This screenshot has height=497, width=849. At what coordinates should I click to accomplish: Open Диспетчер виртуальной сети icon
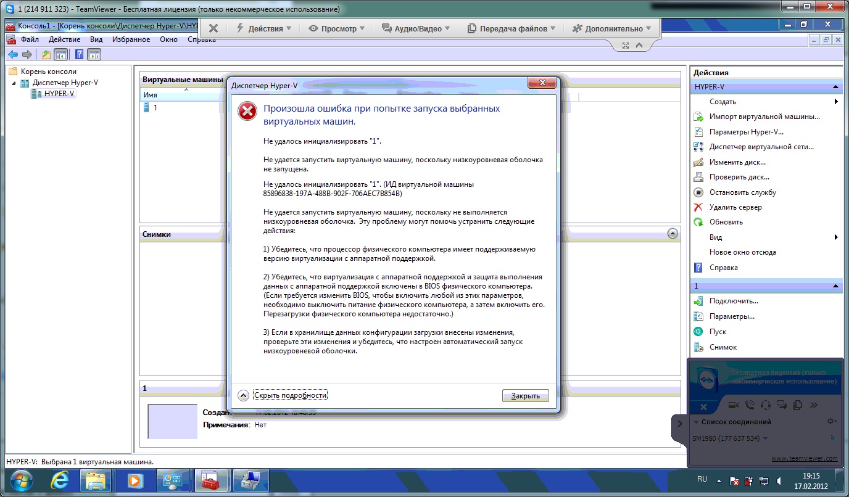[698, 147]
